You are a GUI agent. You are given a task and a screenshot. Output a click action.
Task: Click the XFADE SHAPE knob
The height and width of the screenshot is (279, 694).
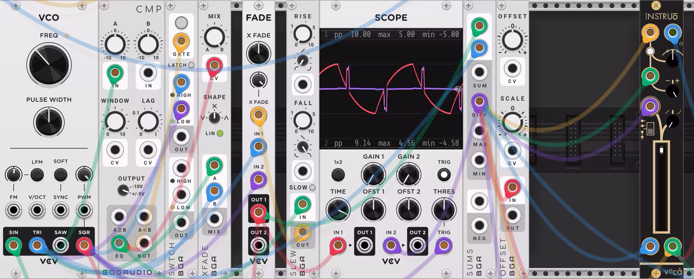pos(214,118)
